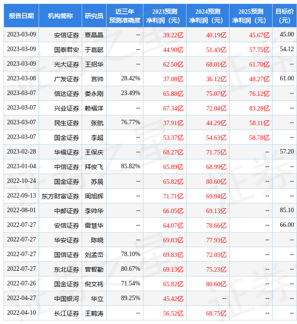The width and height of the screenshot is (297, 324).
Task: Click analyst name 曾智勤
Action: point(94,270)
